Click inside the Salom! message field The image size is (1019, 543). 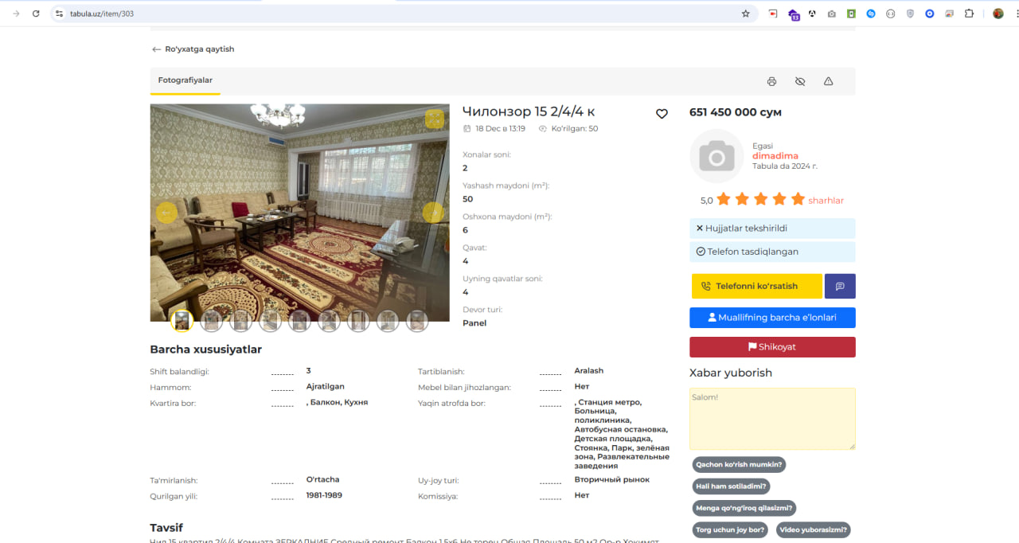click(771, 419)
